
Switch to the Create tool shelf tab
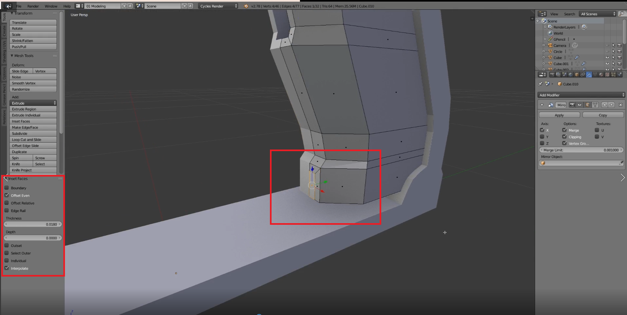(4, 31)
